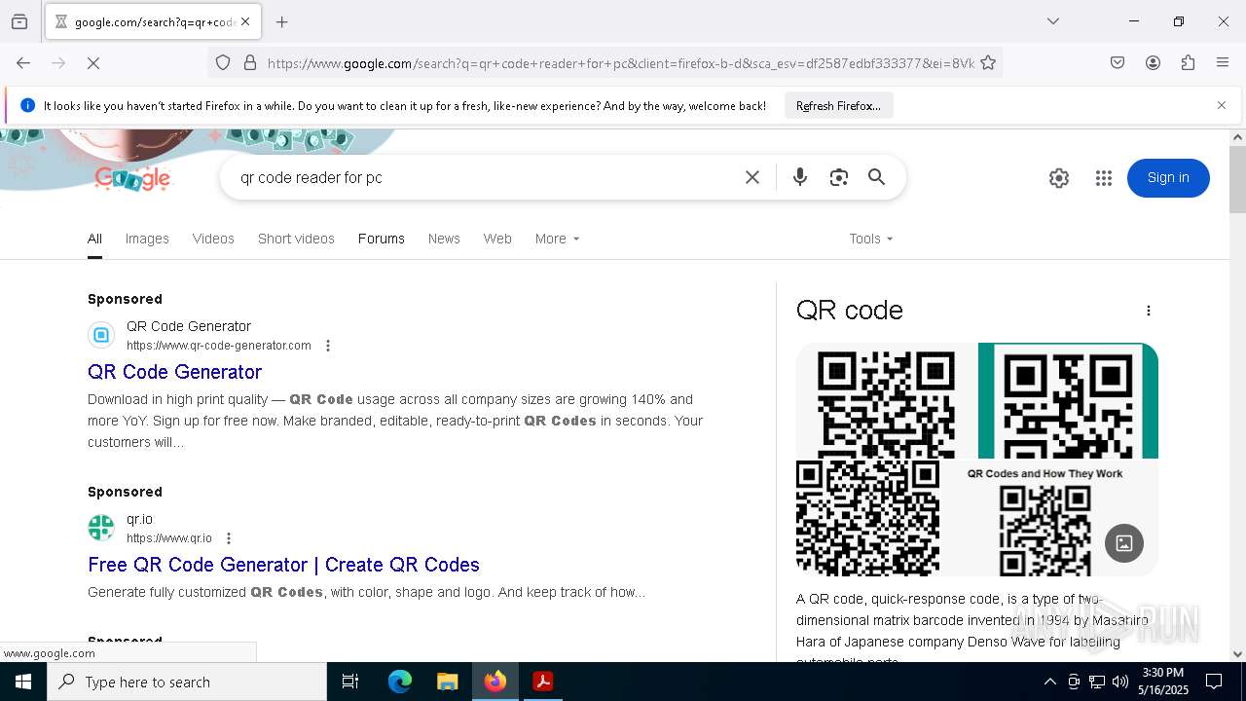The height and width of the screenshot is (701, 1246).
Task: Switch to Images results tab
Action: coord(147,239)
